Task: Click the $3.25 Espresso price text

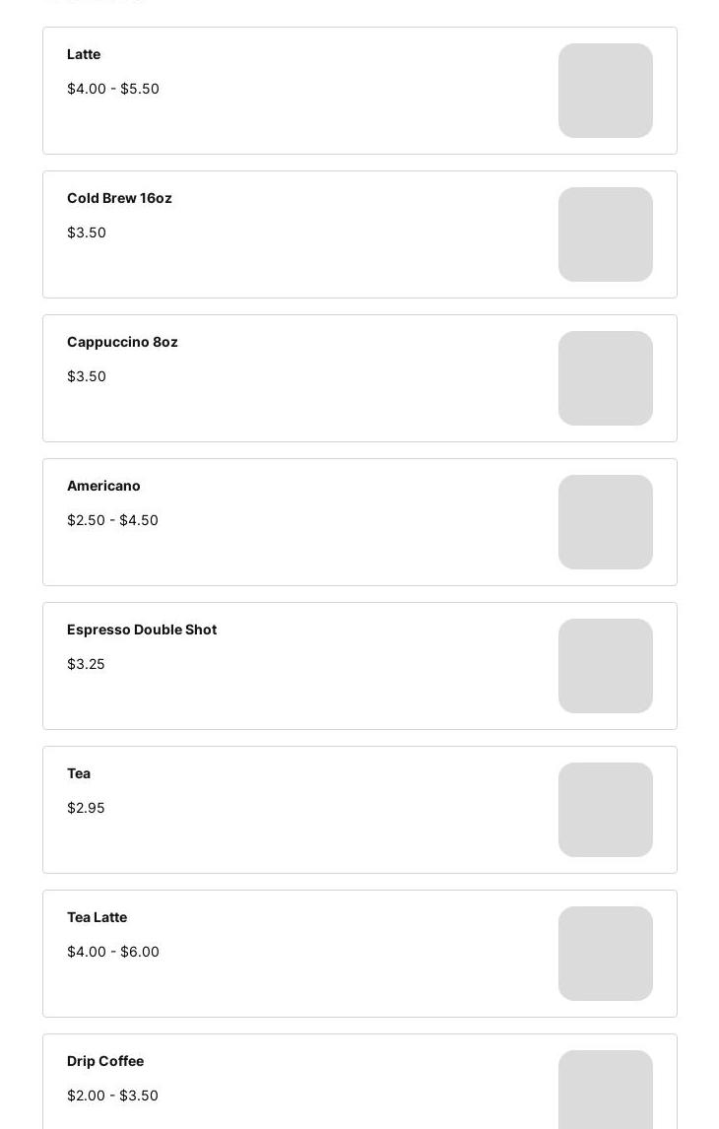Action: tap(86, 664)
